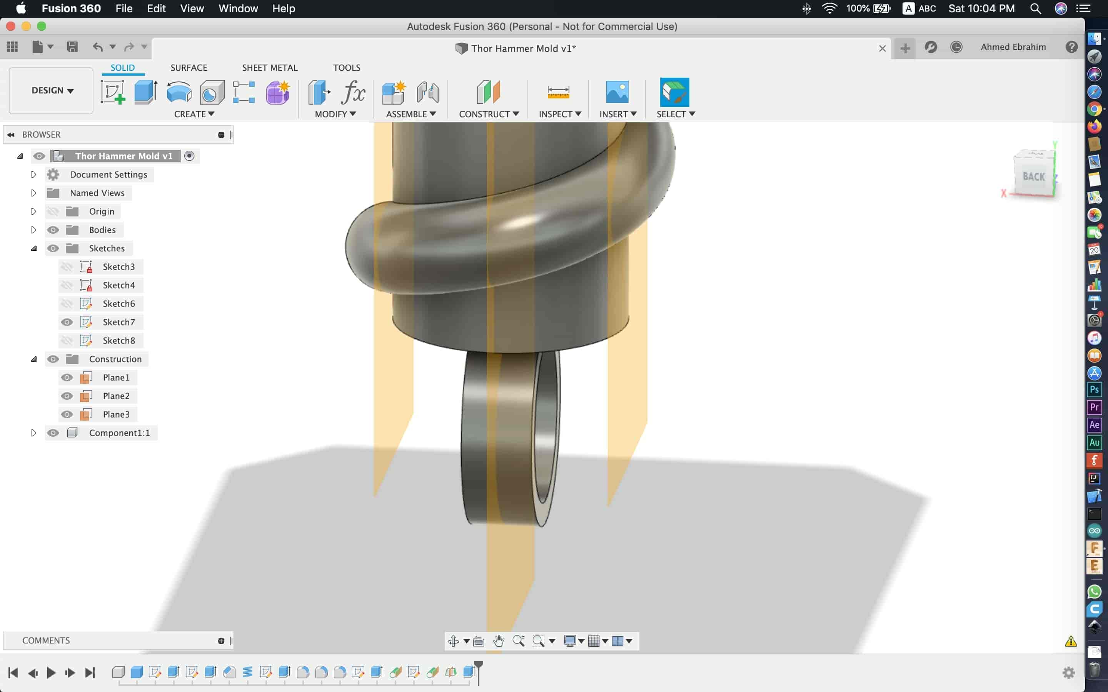This screenshot has width=1108, height=692.
Task: Open the Window menu
Action: [x=238, y=8]
